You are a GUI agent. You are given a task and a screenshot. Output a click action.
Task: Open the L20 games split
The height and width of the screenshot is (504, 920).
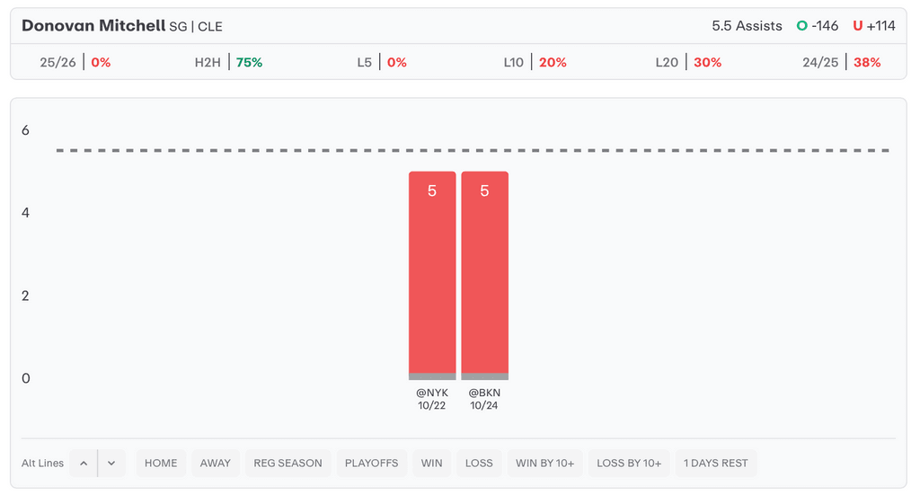[688, 63]
